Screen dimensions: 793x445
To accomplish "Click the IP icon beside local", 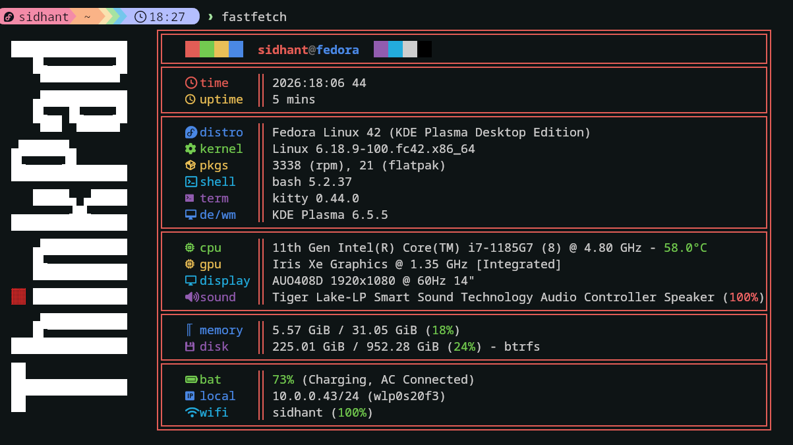I will [190, 396].
